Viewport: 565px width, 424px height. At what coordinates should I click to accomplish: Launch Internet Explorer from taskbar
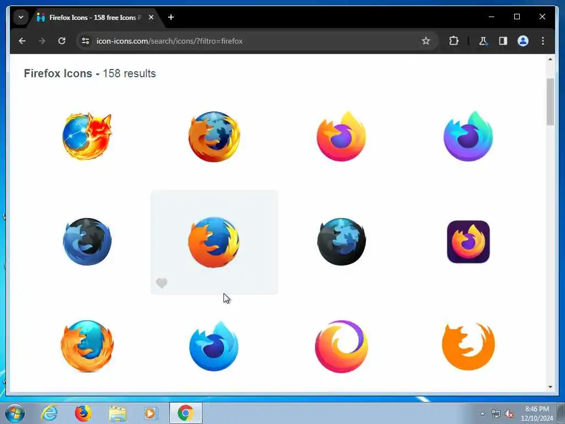pos(49,413)
